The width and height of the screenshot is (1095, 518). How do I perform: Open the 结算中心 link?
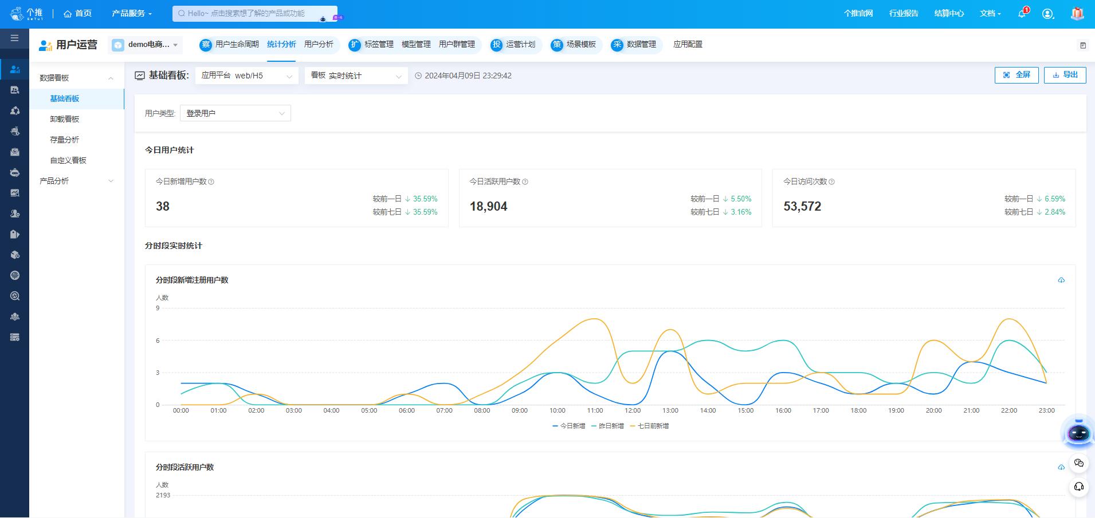pyautogui.click(x=949, y=13)
